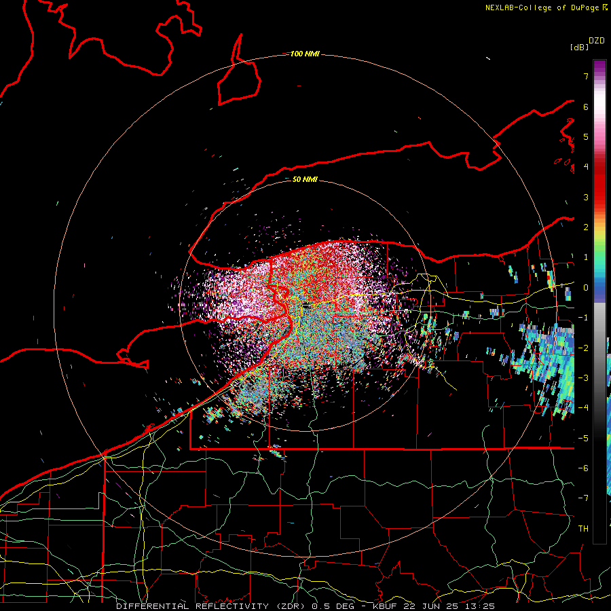Click the -6 value on color scale
Image resolution: width=611 pixels, height=611 pixels.
pos(583,468)
